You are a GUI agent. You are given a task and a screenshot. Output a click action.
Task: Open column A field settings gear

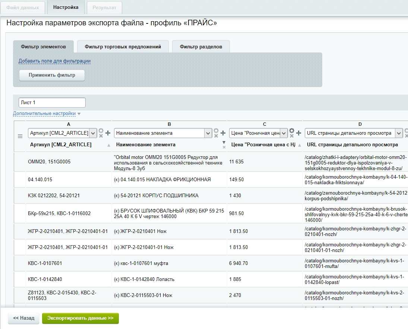101,131
